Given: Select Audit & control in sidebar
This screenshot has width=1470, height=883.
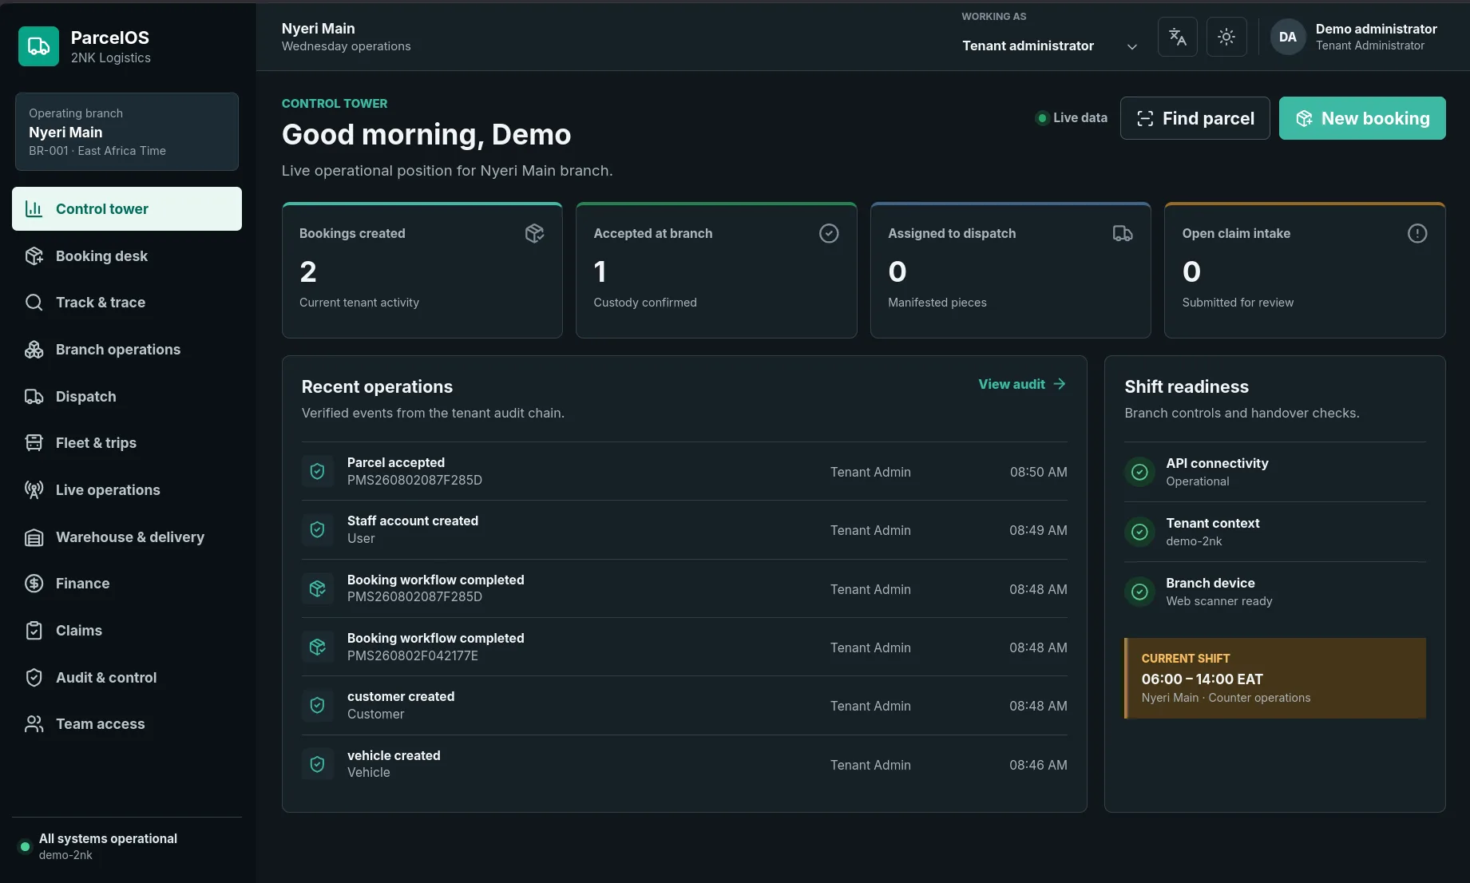Looking at the screenshot, I should tap(127, 678).
